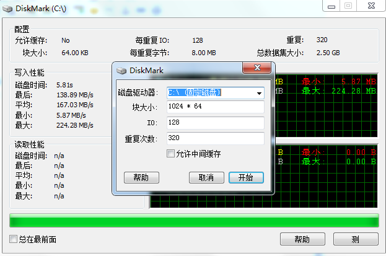
Task: Click the 每重复 IO value 128
Action: 198,40
